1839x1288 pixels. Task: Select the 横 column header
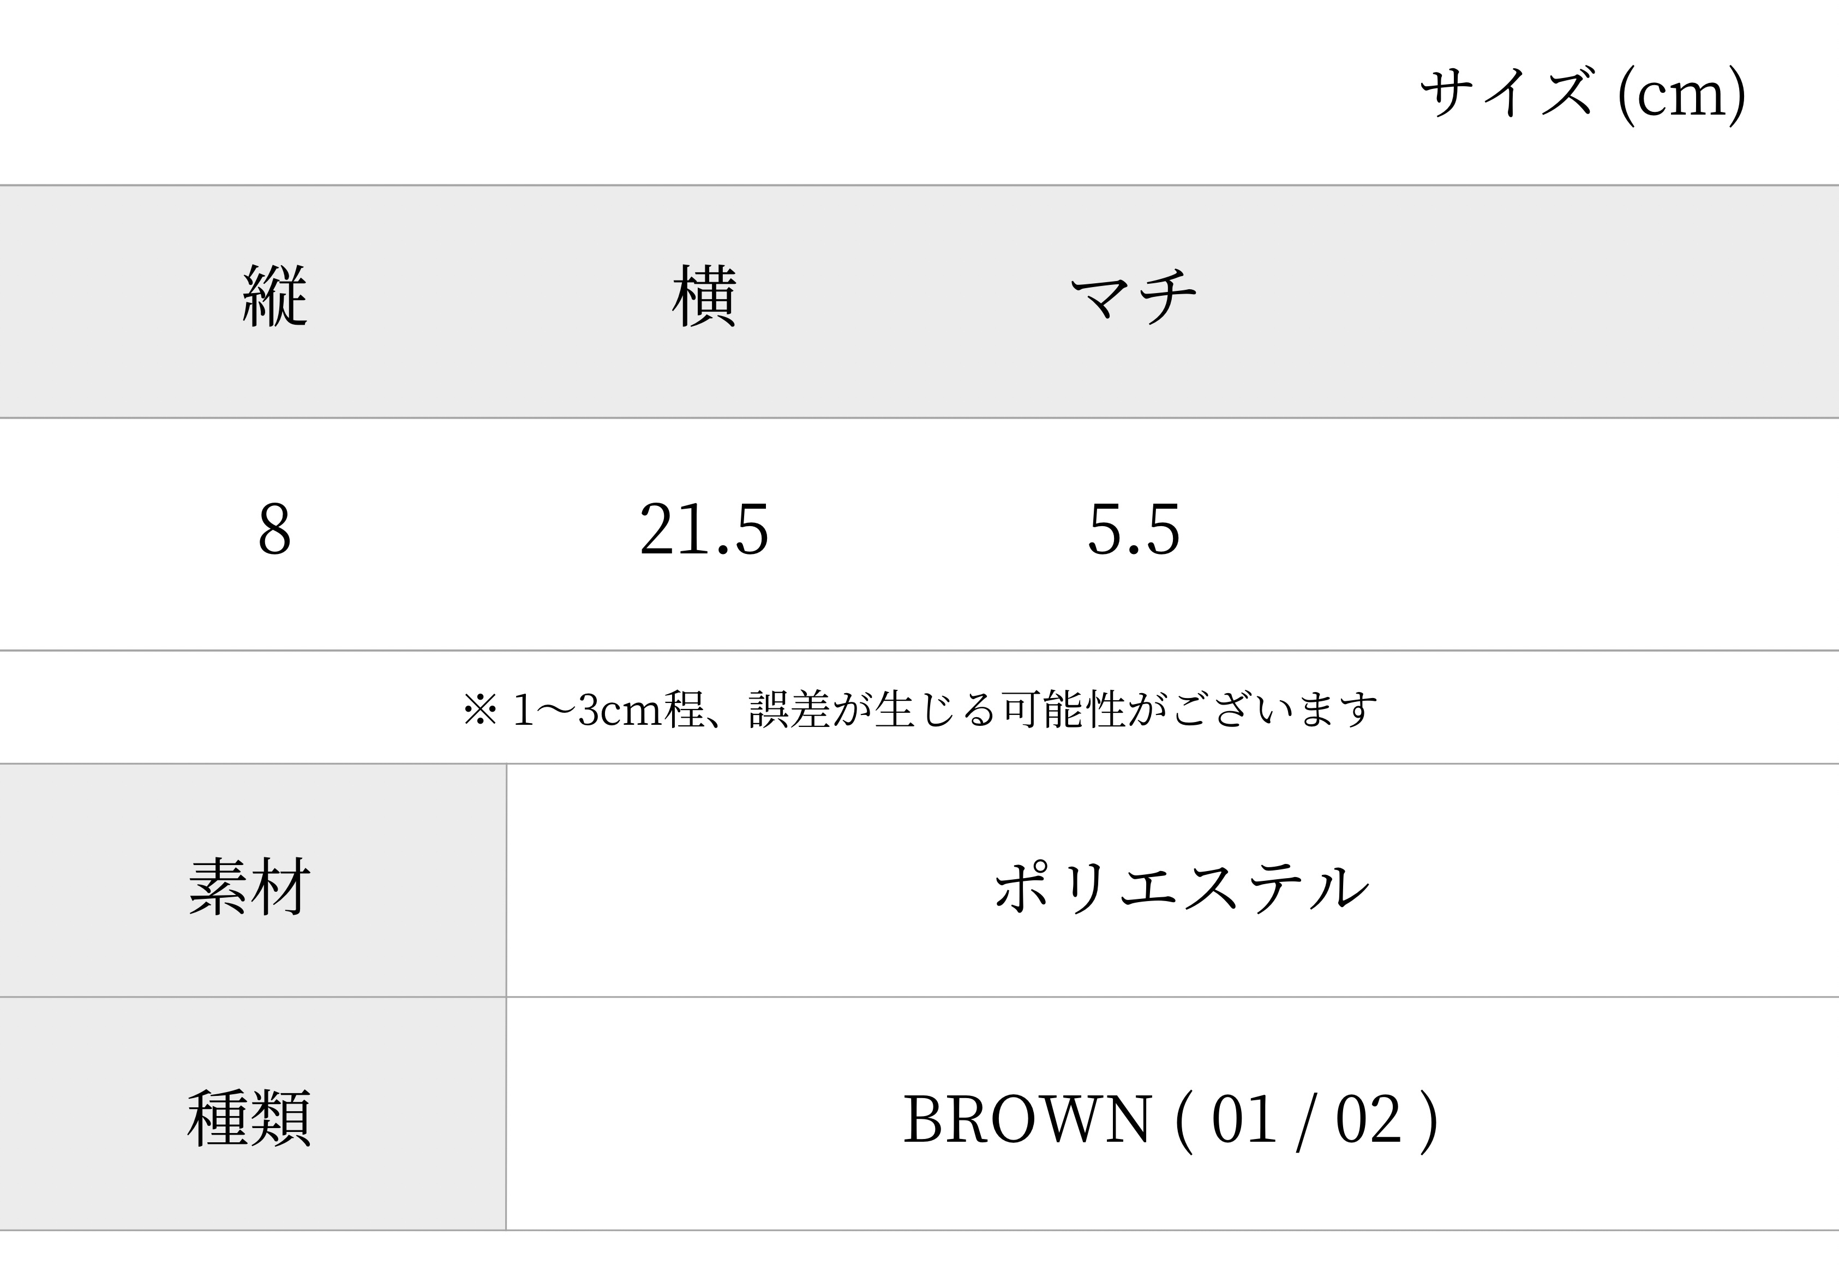704,296
